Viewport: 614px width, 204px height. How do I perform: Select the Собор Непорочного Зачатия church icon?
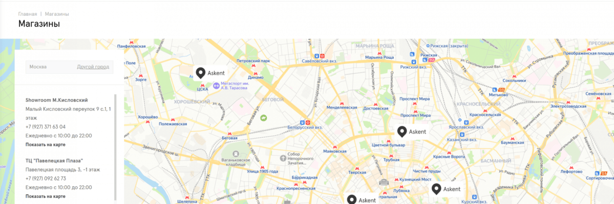tap(284, 159)
